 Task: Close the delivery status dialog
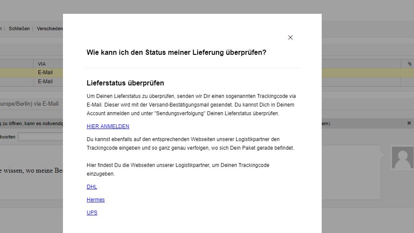point(290,38)
